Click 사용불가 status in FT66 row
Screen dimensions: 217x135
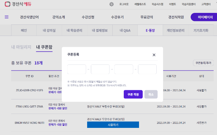click(x=201, y=107)
